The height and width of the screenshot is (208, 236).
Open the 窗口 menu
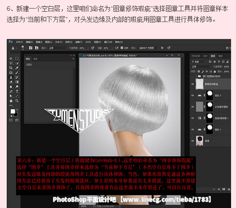(108, 42)
